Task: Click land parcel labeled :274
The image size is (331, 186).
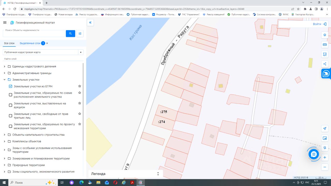Action: [x=163, y=123]
